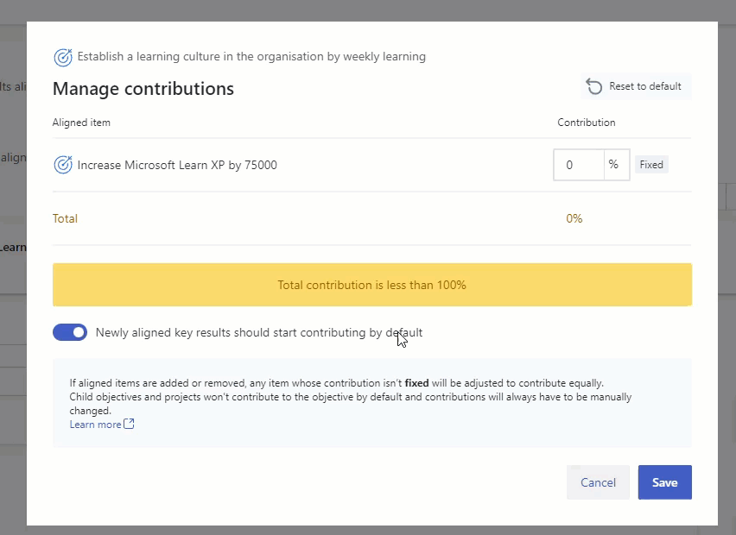Click the Reset to default arrow icon
The width and height of the screenshot is (736, 535).
click(x=594, y=86)
